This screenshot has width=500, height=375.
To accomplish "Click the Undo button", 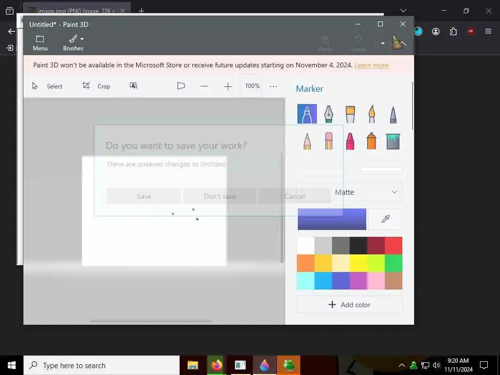I will pos(358,43).
